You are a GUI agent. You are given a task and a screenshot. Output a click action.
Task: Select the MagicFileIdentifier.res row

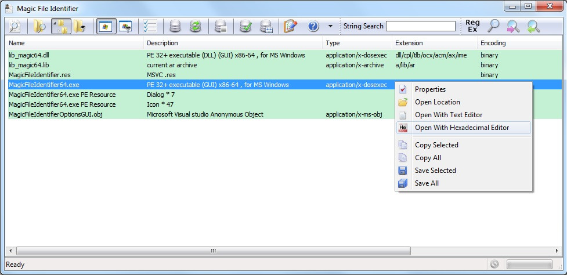click(x=284, y=75)
